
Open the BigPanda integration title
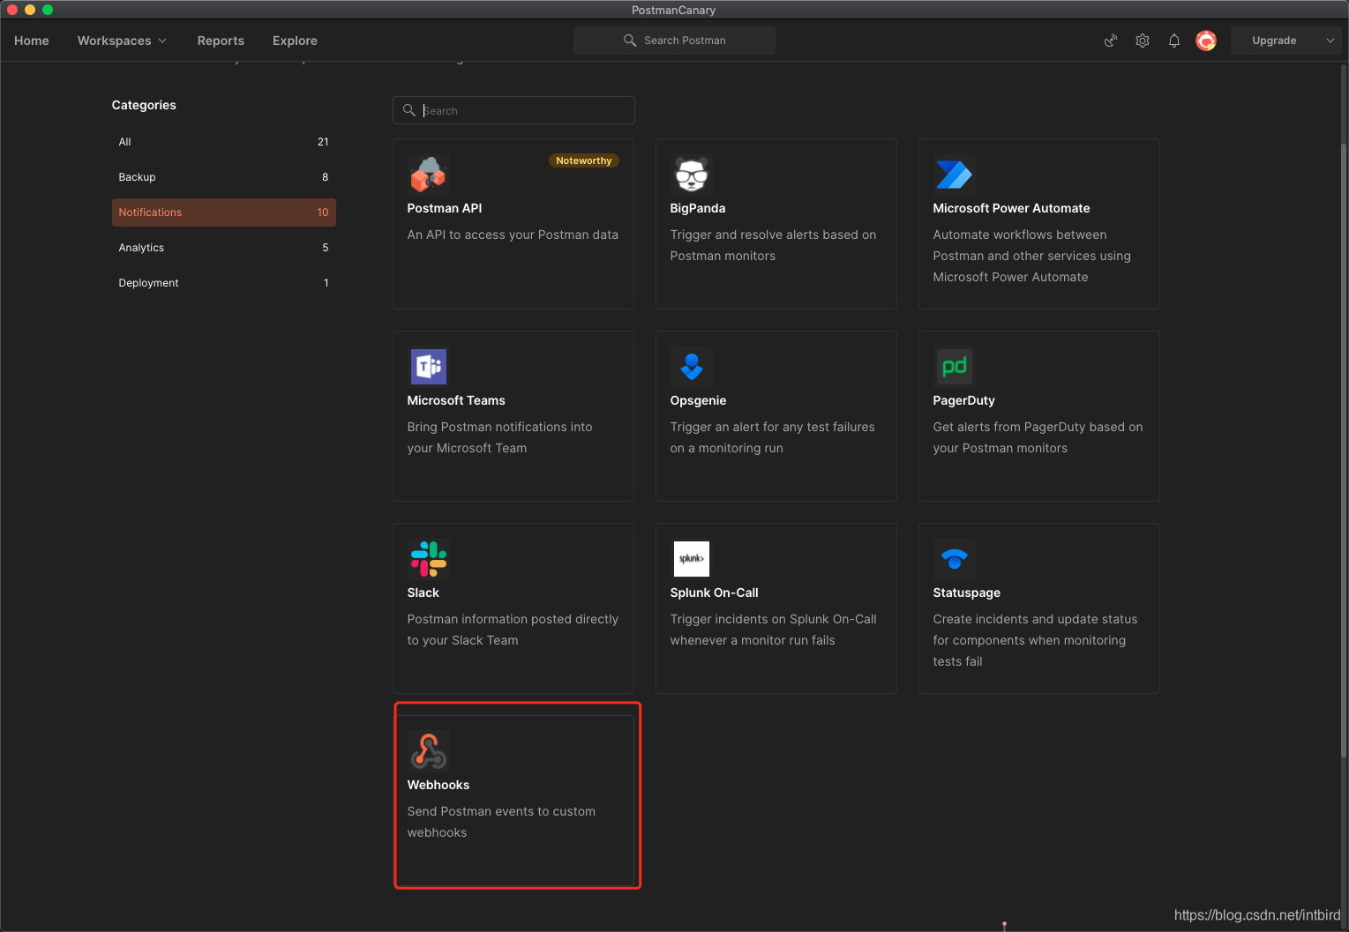click(x=698, y=208)
